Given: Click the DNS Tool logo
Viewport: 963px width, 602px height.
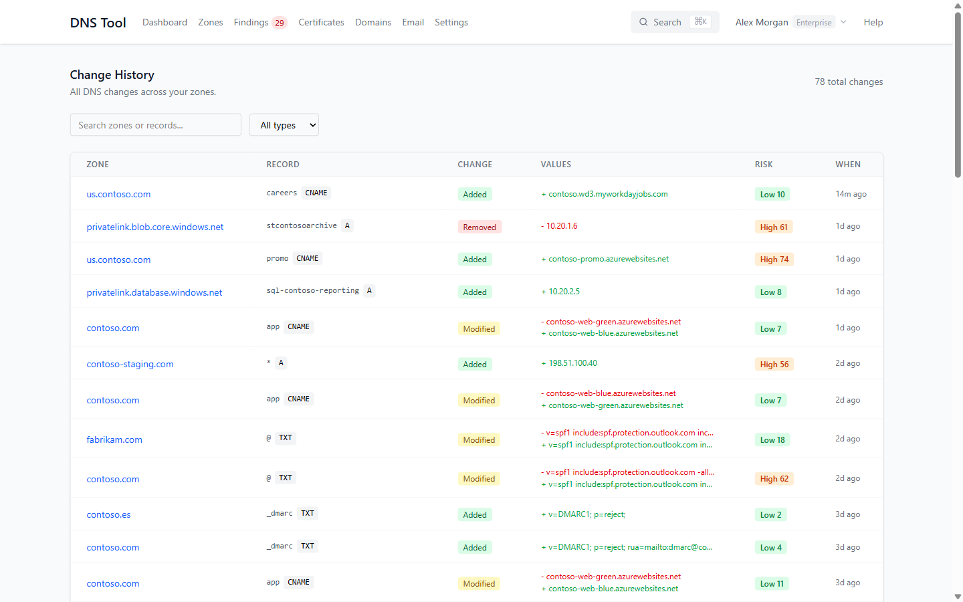Looking at the screenshot, I should [x=98, y=23].
